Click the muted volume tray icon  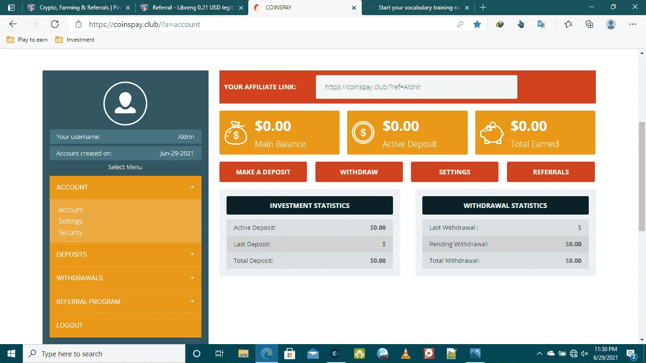tap(585, 354)
